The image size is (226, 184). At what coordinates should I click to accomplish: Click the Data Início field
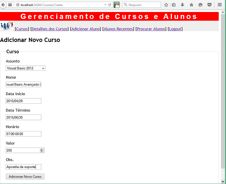(23, 101)
